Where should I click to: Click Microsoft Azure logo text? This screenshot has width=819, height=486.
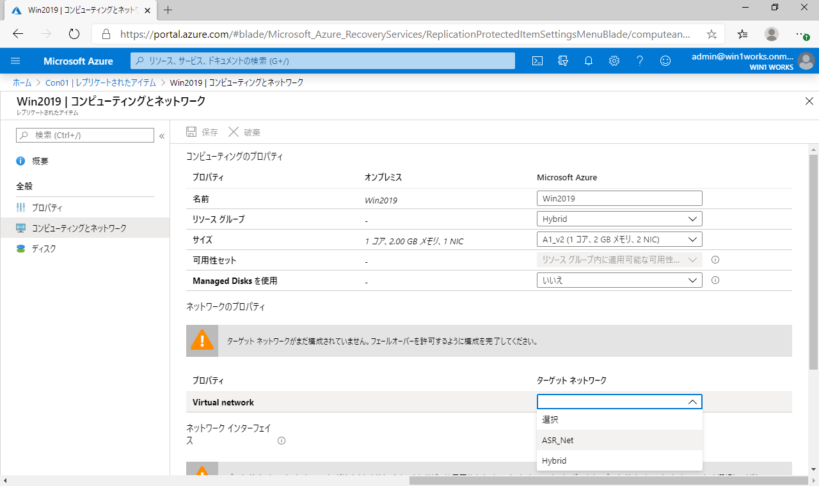click(78, 61)
